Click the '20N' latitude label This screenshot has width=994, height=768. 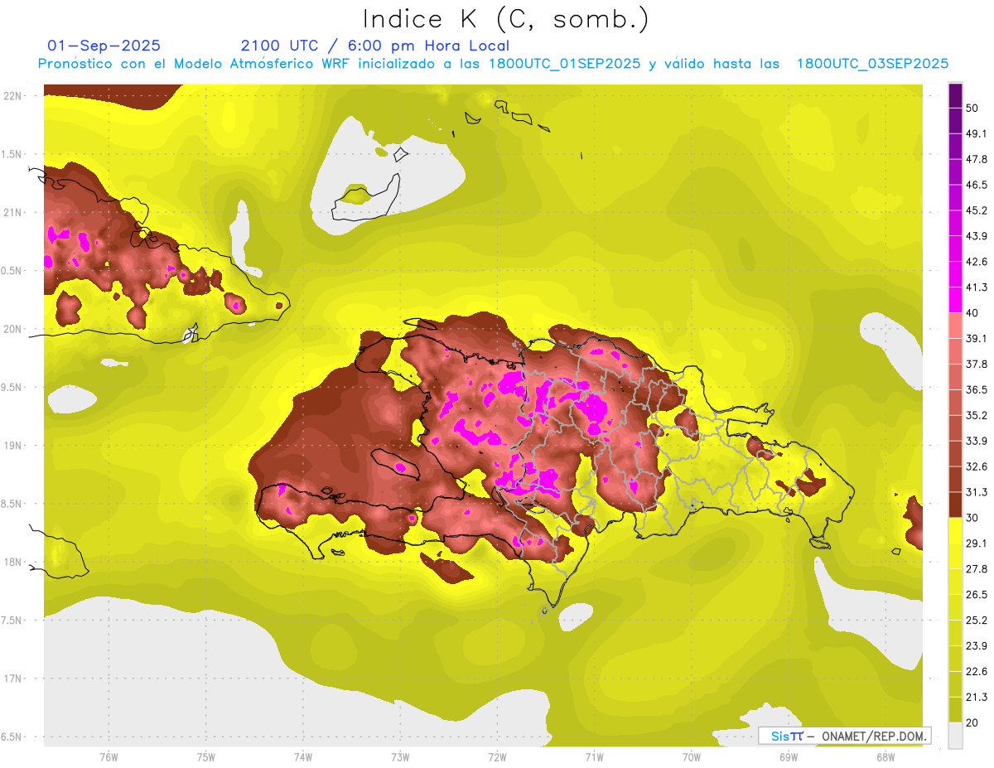12,329
